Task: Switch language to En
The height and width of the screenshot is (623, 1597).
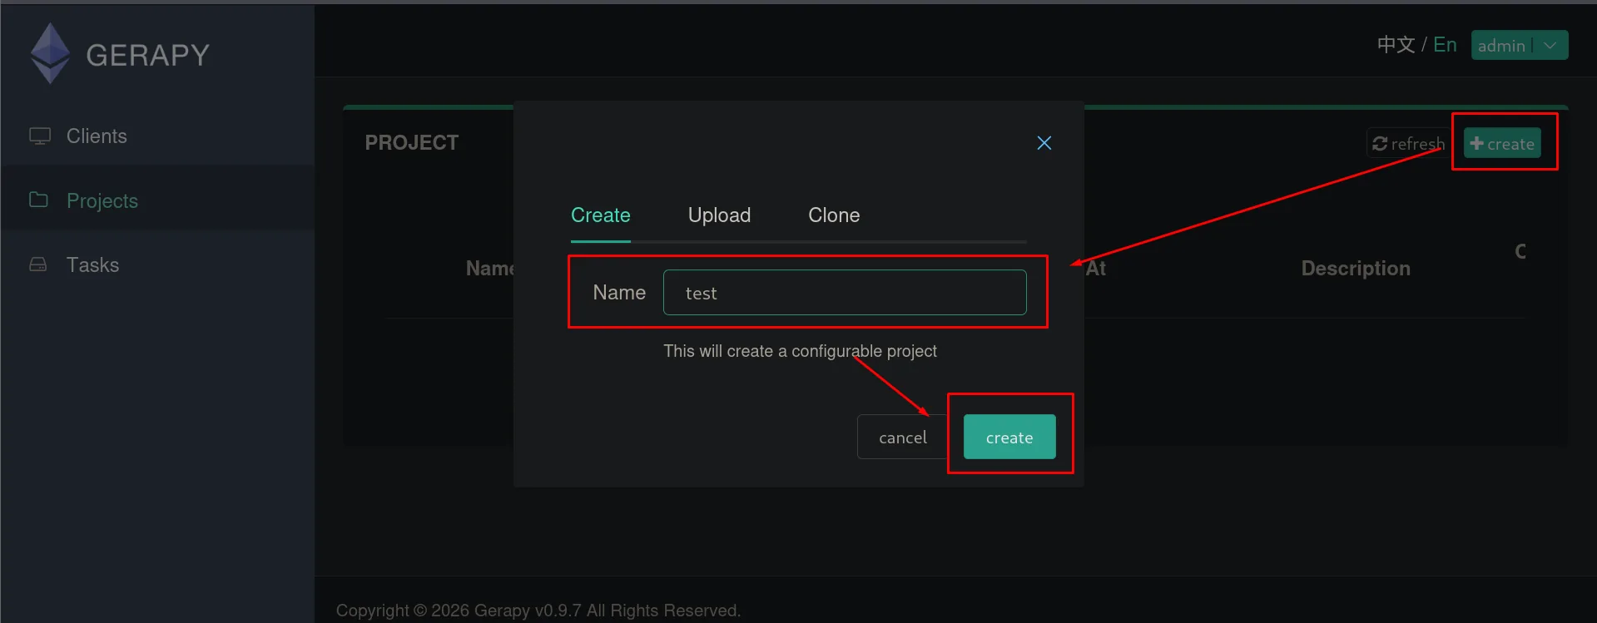Action: (1445, 45)
